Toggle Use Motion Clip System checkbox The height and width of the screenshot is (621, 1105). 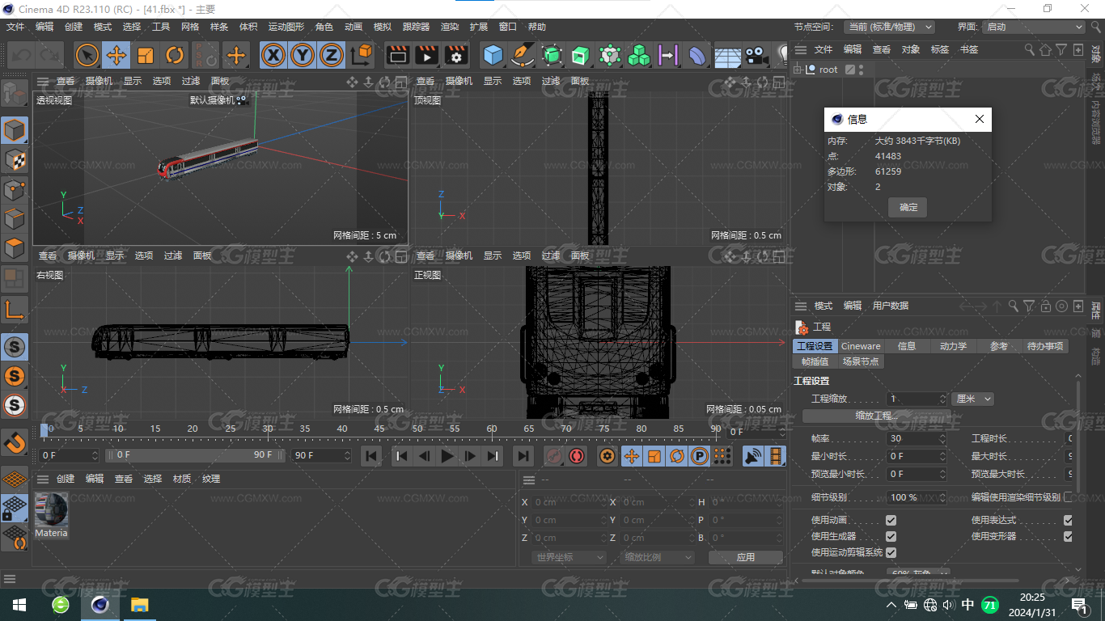click(891, 552)
